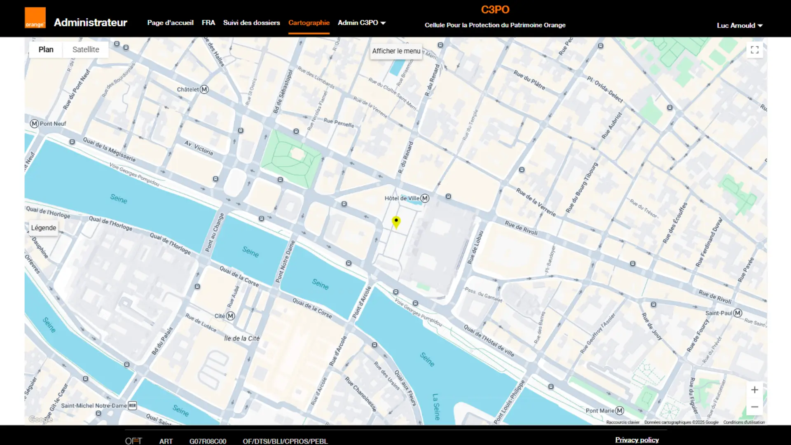Screen dimensions: 791x445
Task: Go to Suivi des dossiers
Action: tap(251, 23)
